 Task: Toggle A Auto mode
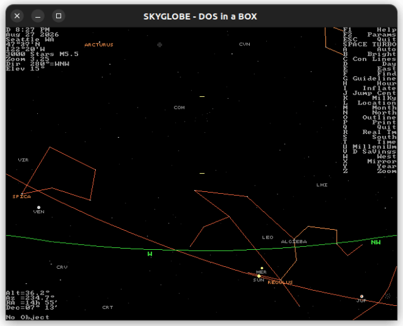pos(370,49)
